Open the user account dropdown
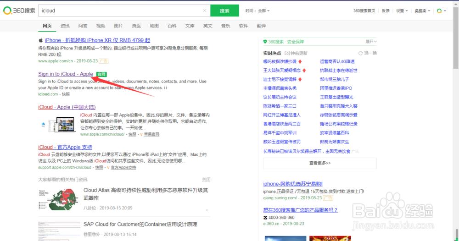 click(422, 11)
